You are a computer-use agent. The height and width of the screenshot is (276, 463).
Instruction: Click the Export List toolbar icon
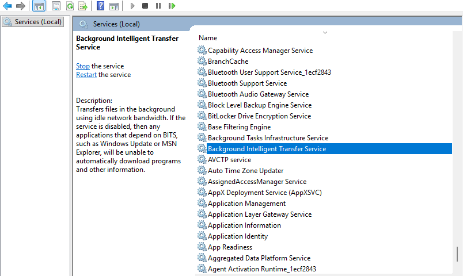point(83,6)
